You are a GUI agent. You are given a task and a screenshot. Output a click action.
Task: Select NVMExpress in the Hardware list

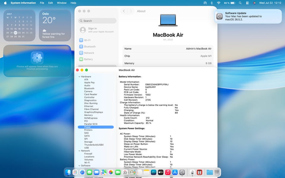[91, 118]
